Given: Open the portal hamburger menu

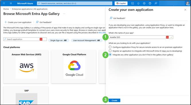Looking at the screenshot, I should pos(11,3).
